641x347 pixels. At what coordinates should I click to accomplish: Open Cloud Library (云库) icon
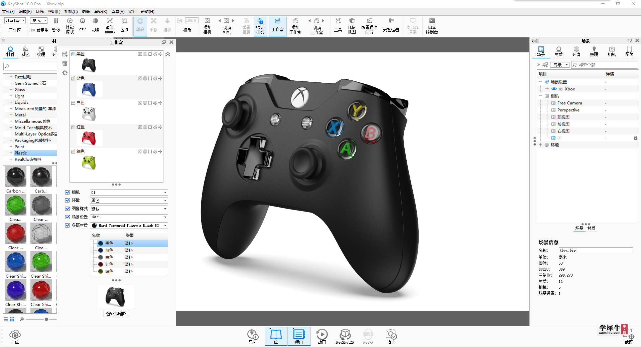(15, 337)
